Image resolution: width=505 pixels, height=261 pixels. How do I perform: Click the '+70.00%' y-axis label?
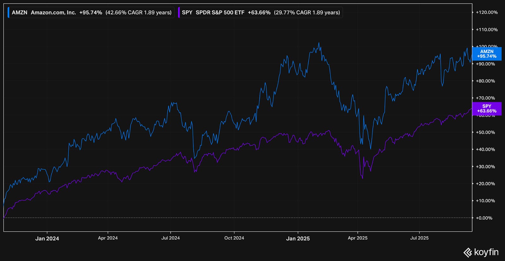click(485, 98)
